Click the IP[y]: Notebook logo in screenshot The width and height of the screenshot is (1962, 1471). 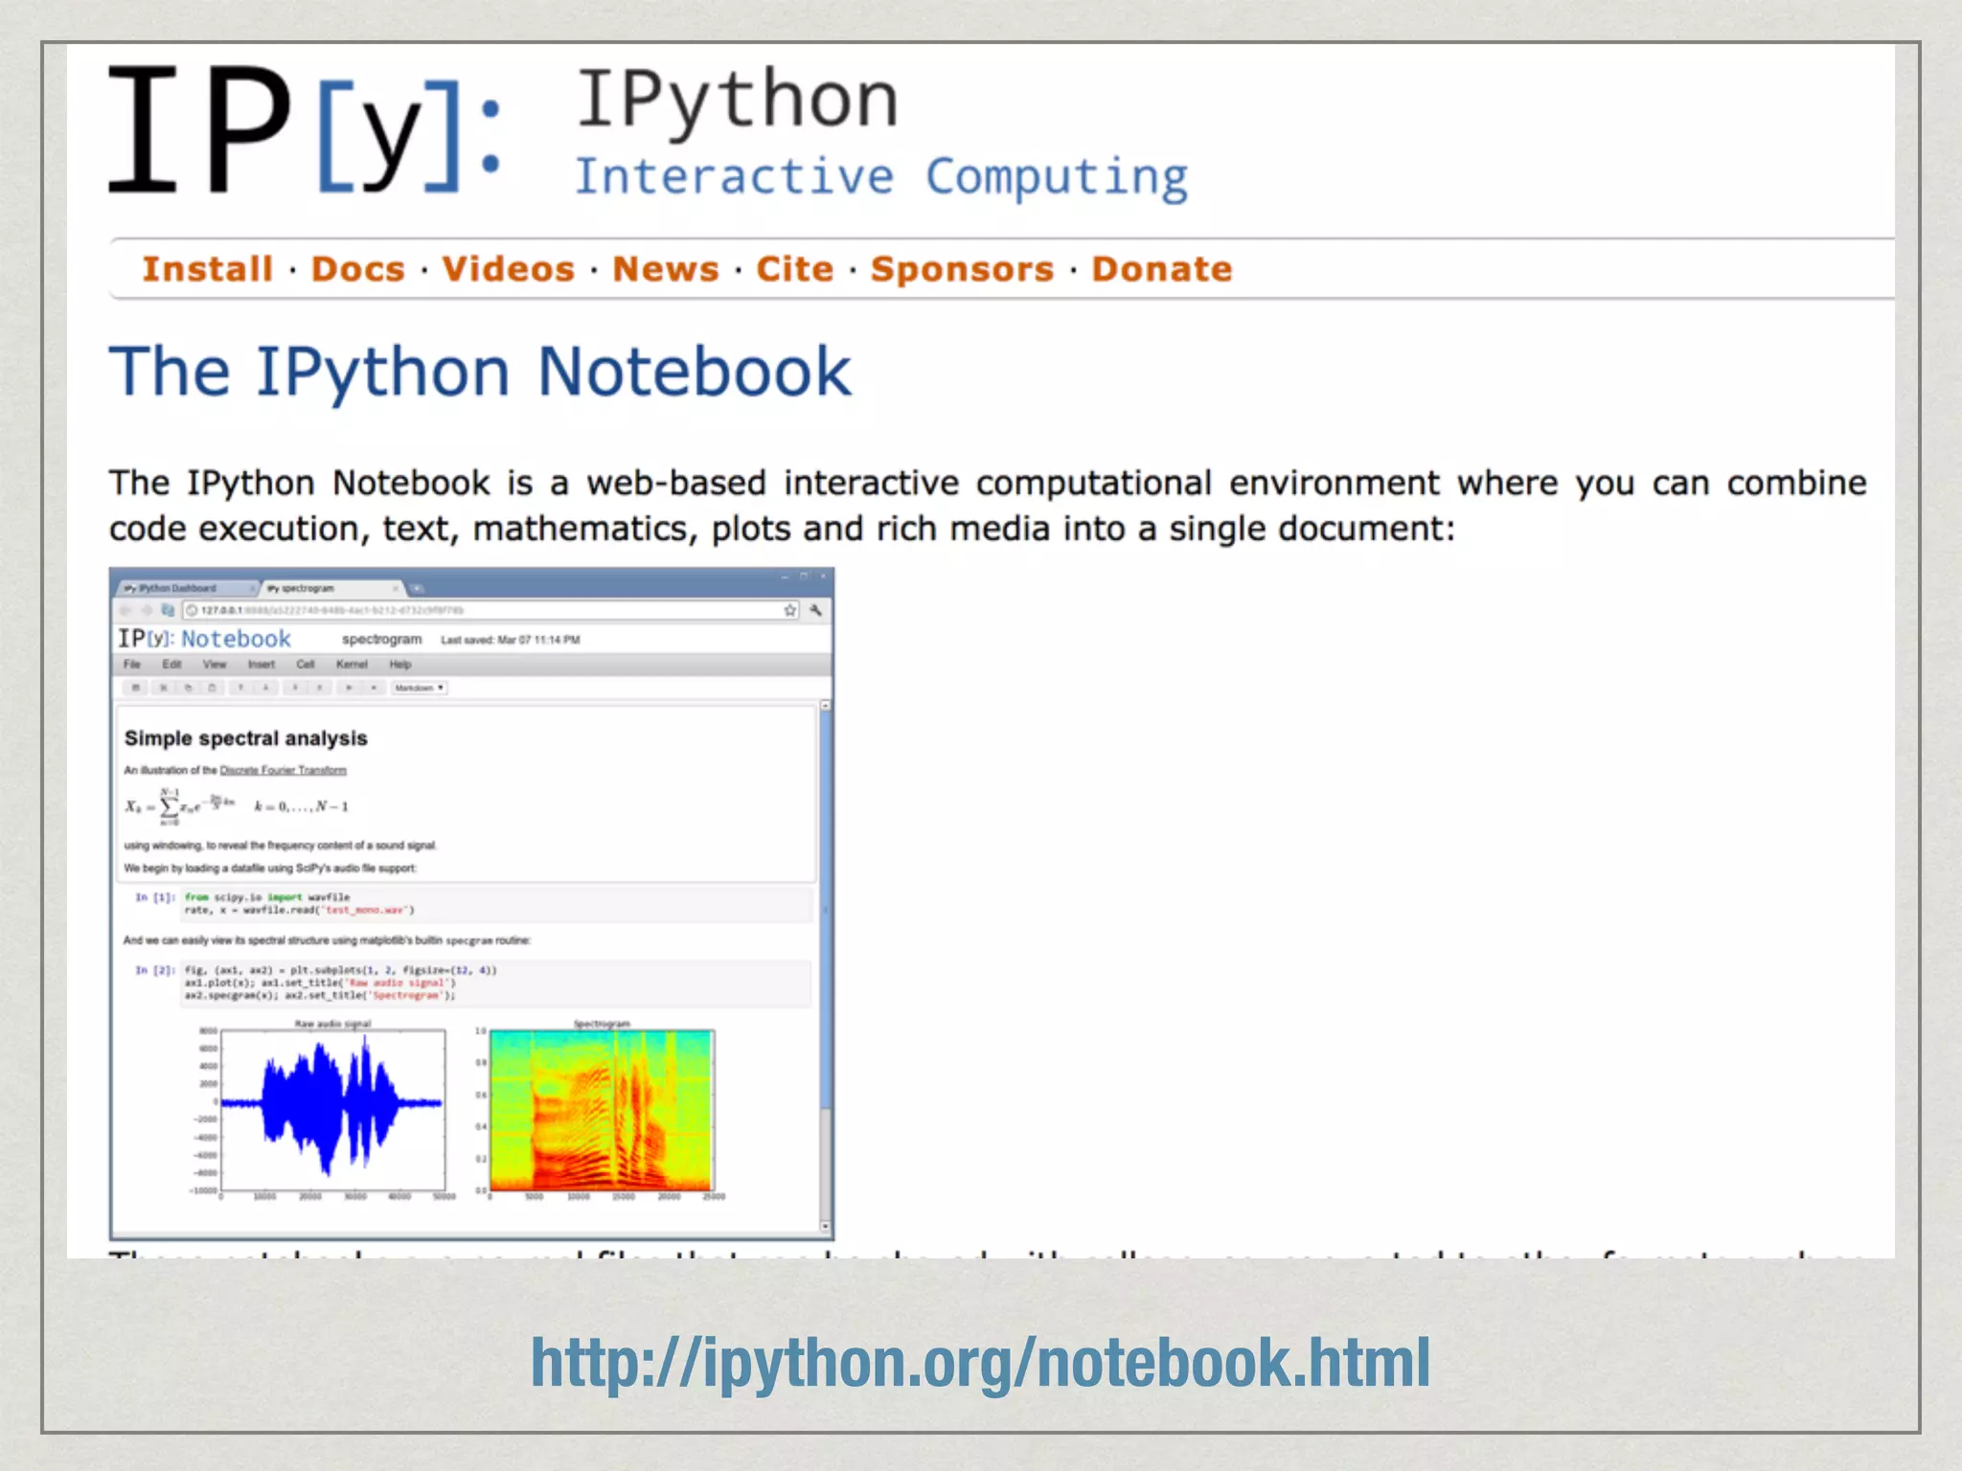pyautogui.click(x=204, y=639)
